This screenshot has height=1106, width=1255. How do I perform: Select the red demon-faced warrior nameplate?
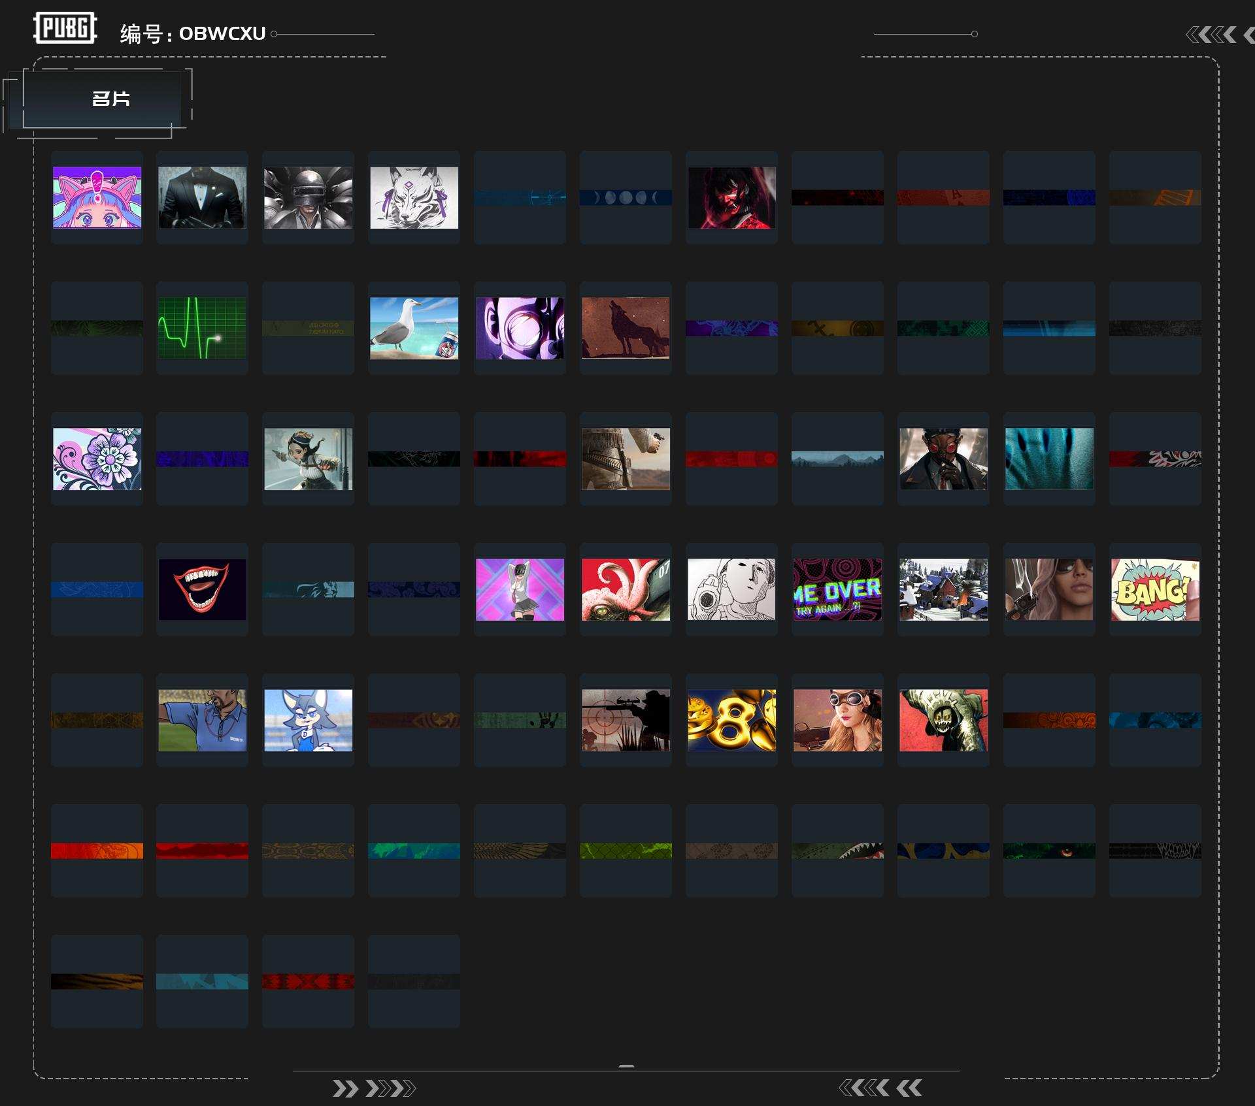[x=732, y=197]
